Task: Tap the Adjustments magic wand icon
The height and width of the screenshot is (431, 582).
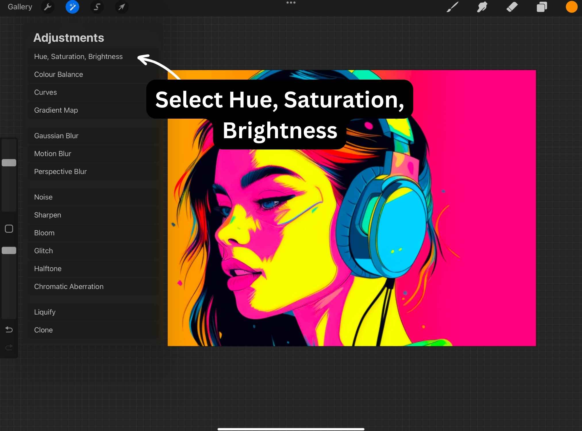Action: (x=72, y=7)
